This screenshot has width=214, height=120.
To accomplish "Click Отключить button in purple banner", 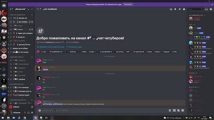I will pos(128,4).
